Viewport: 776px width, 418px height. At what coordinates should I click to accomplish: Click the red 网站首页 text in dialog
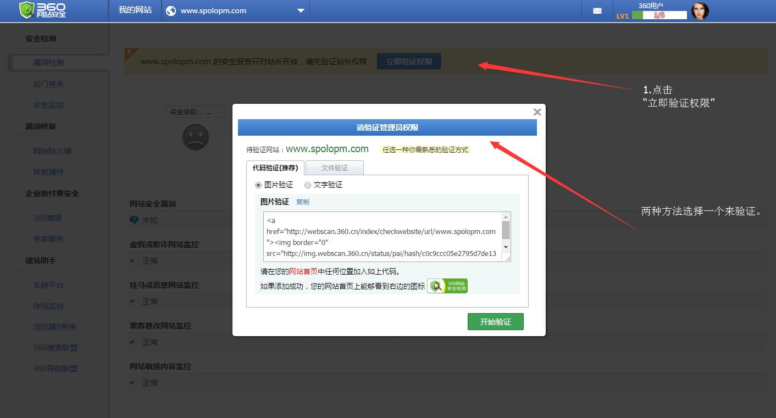[x=303, y=271]
